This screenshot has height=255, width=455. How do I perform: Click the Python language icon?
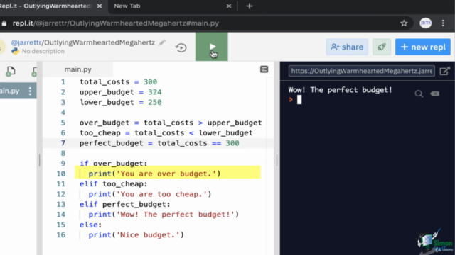click(15, 51)
